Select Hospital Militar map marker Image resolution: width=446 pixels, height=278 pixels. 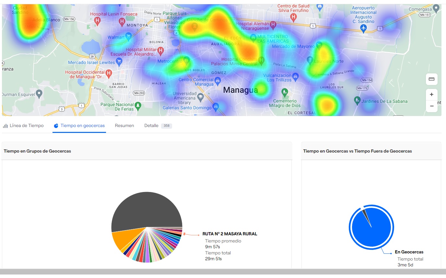click(x=160, y=50)
